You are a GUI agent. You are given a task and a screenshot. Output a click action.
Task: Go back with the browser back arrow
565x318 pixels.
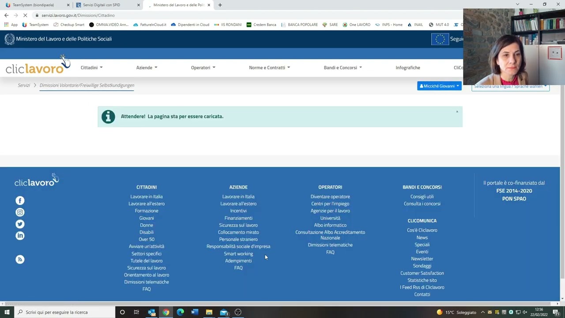point(6,15)
